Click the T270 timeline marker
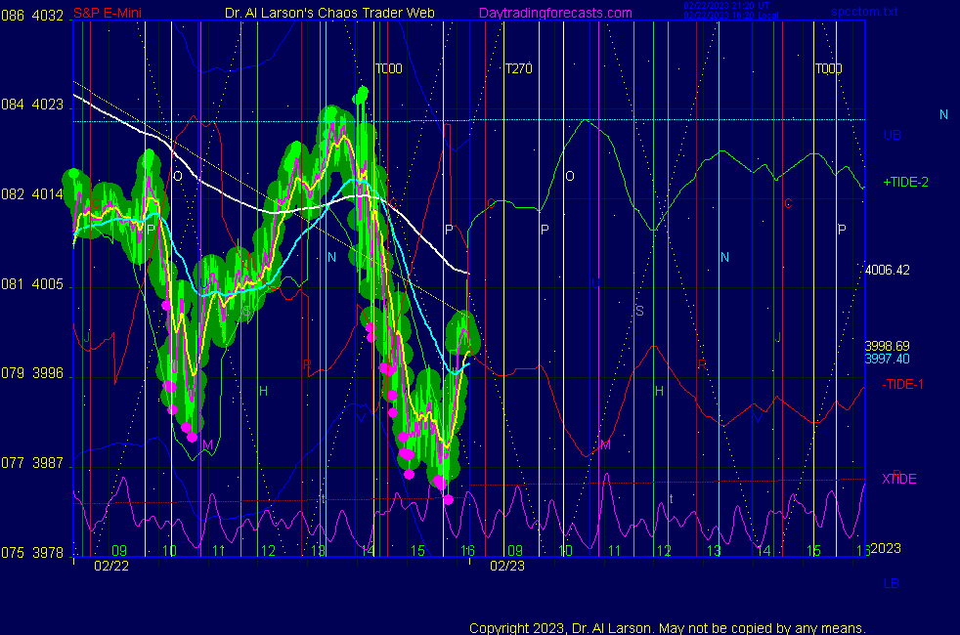The image size is (960, 635). pyautogui.click(x=518, y=68)
